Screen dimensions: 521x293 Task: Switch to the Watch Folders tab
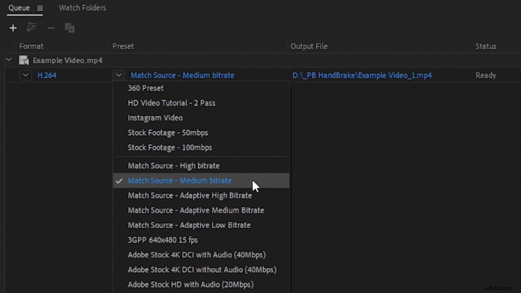tap(83, 8)
